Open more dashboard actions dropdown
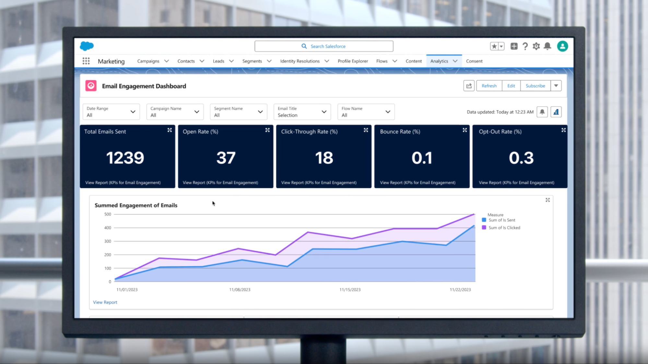648x364 pixels. (556, 86)
